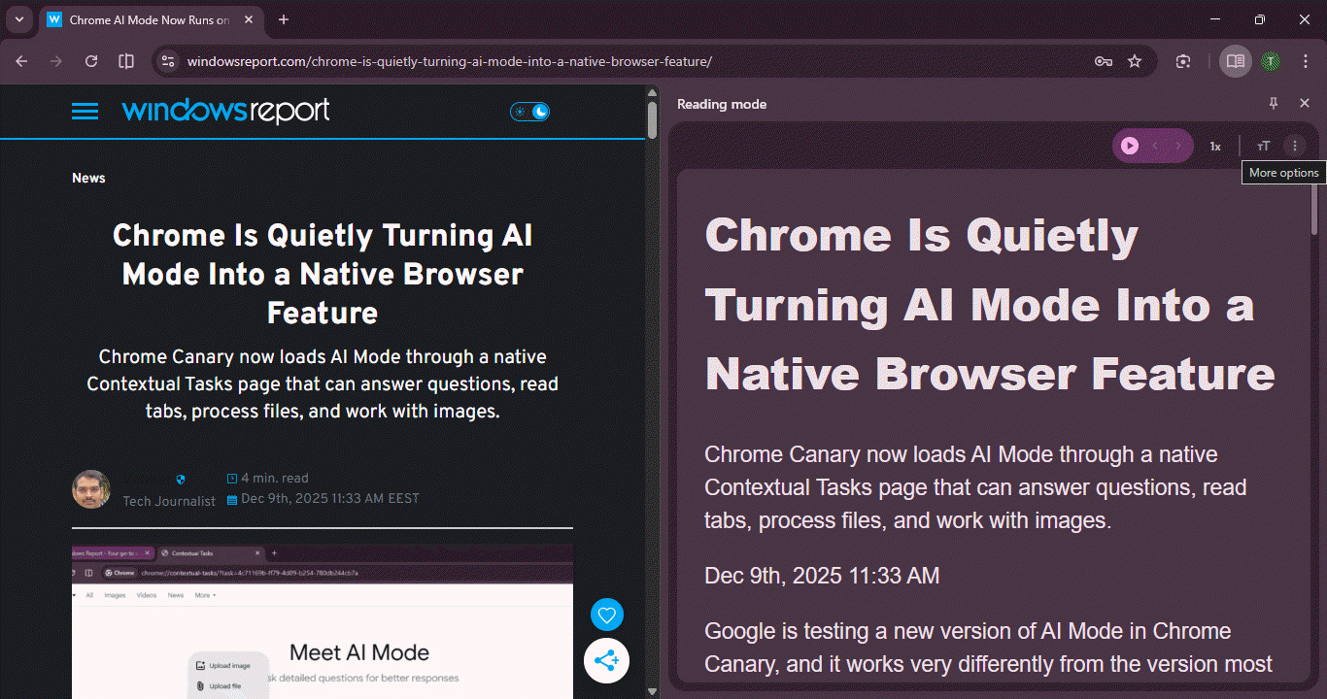View site information in address bar
The image size is (1327, 699).
coord(168,61)
